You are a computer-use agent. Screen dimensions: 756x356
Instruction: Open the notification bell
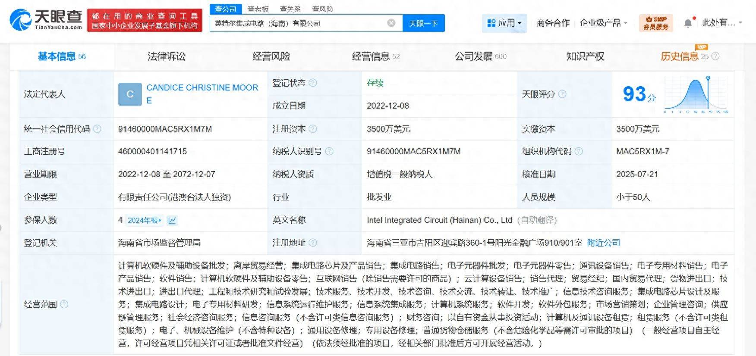688,23
